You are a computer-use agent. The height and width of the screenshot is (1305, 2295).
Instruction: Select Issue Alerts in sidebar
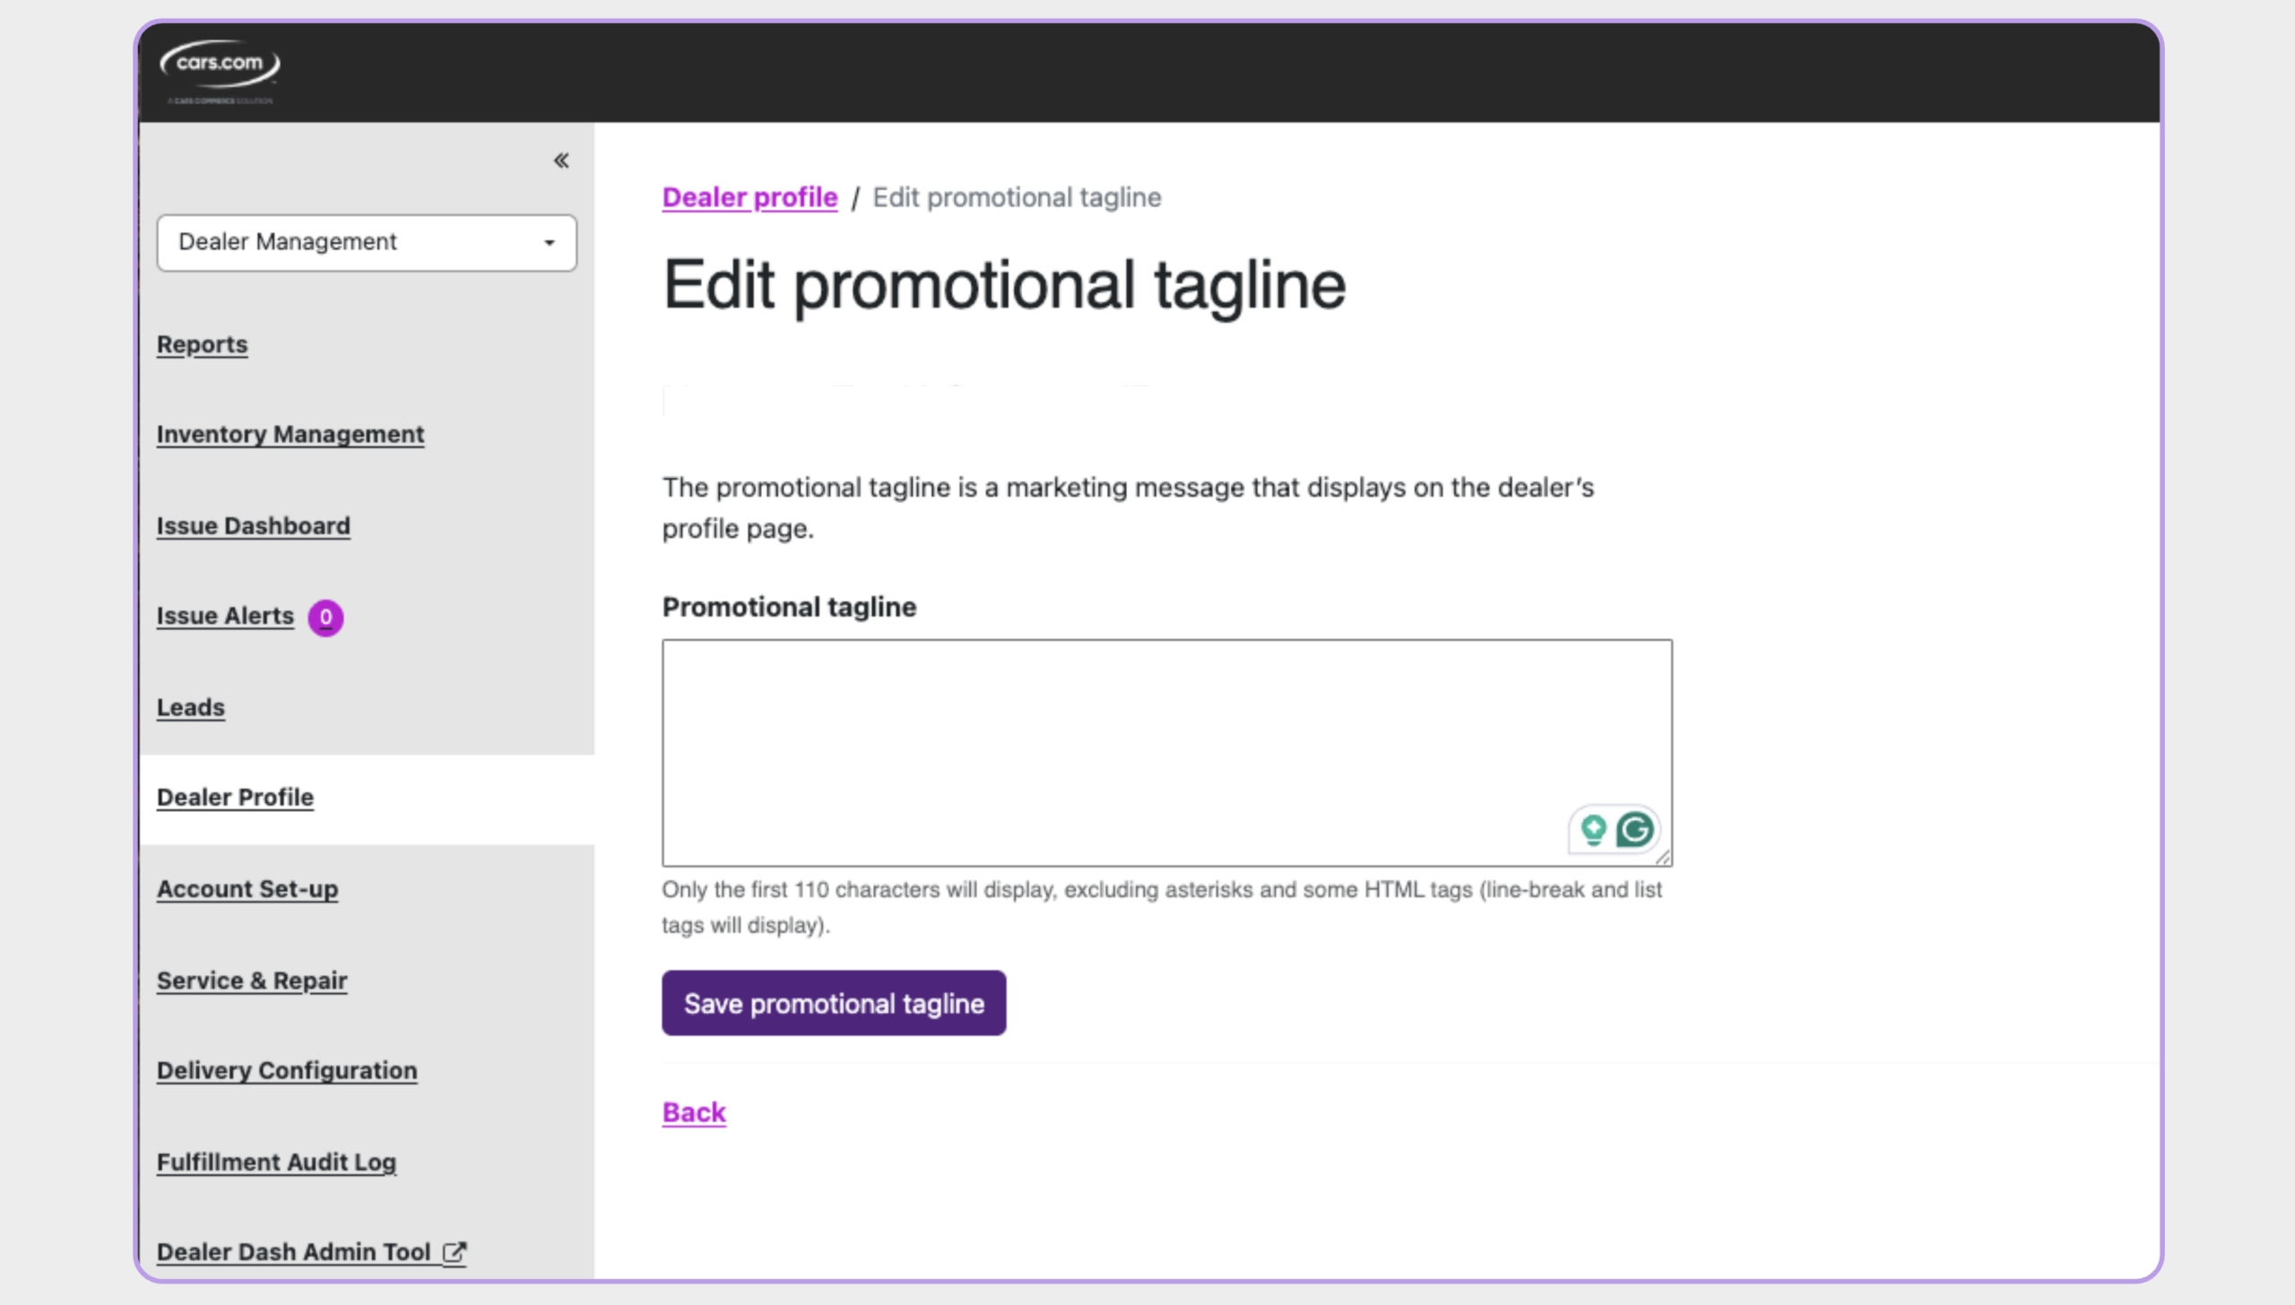coord(225,616)
